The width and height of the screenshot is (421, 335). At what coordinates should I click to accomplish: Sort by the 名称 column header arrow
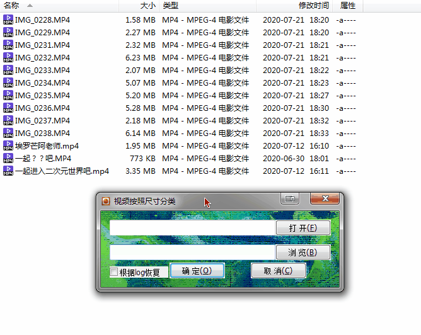point(30,6)
